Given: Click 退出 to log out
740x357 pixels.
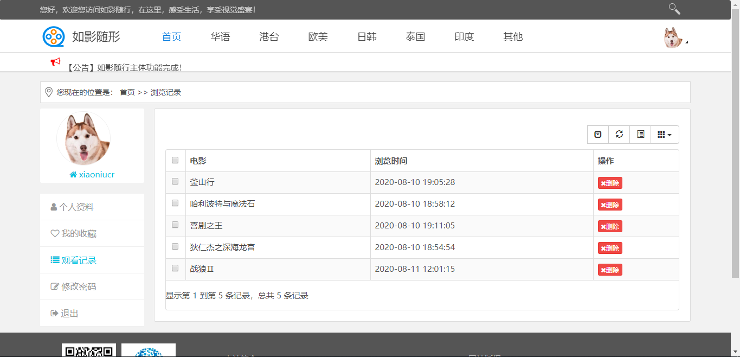Looking at the screenshot, I should [x=92, y=313].
